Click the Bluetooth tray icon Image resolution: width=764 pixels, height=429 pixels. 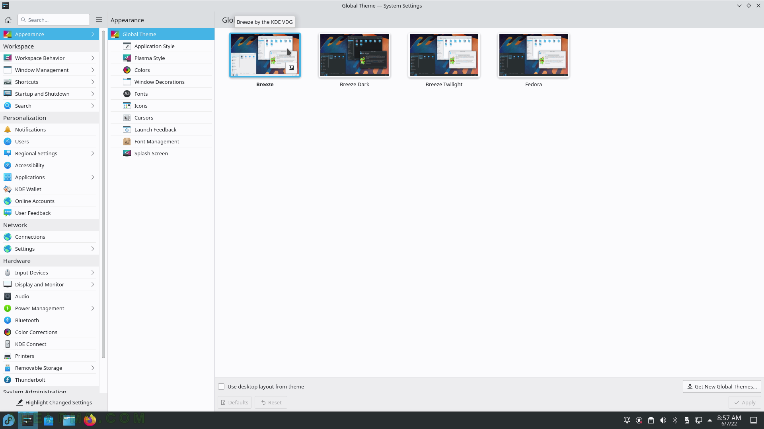coord(675,420)
